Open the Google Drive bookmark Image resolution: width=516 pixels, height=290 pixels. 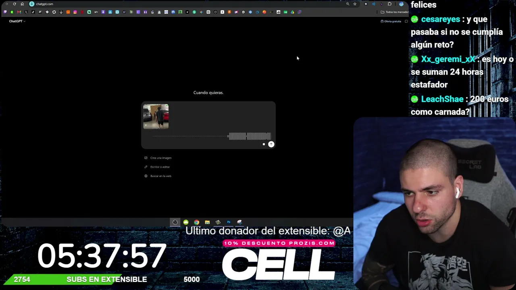pos(292,12)
